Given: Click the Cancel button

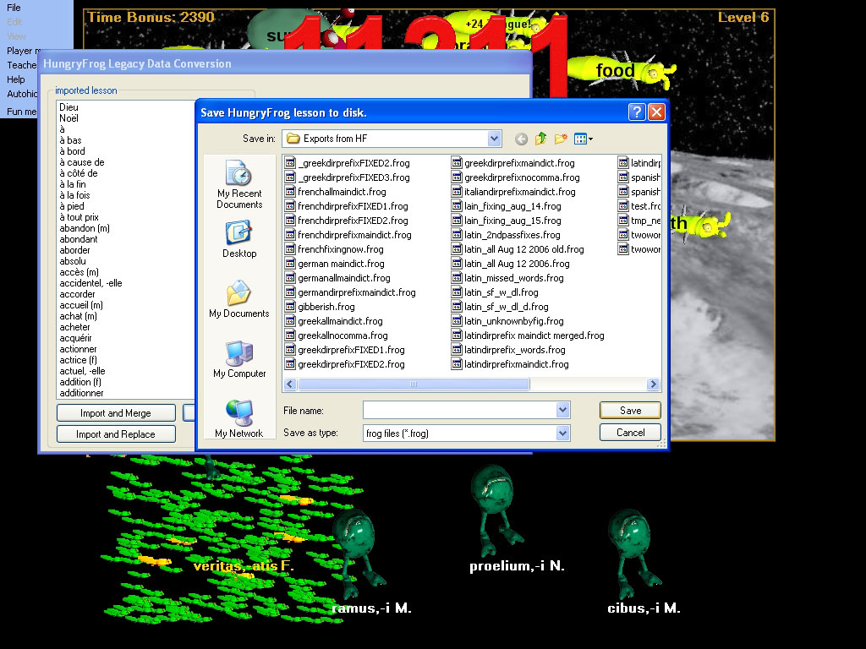Looking at the screenshot, I should pyautogui.click(x=630, y=432).
